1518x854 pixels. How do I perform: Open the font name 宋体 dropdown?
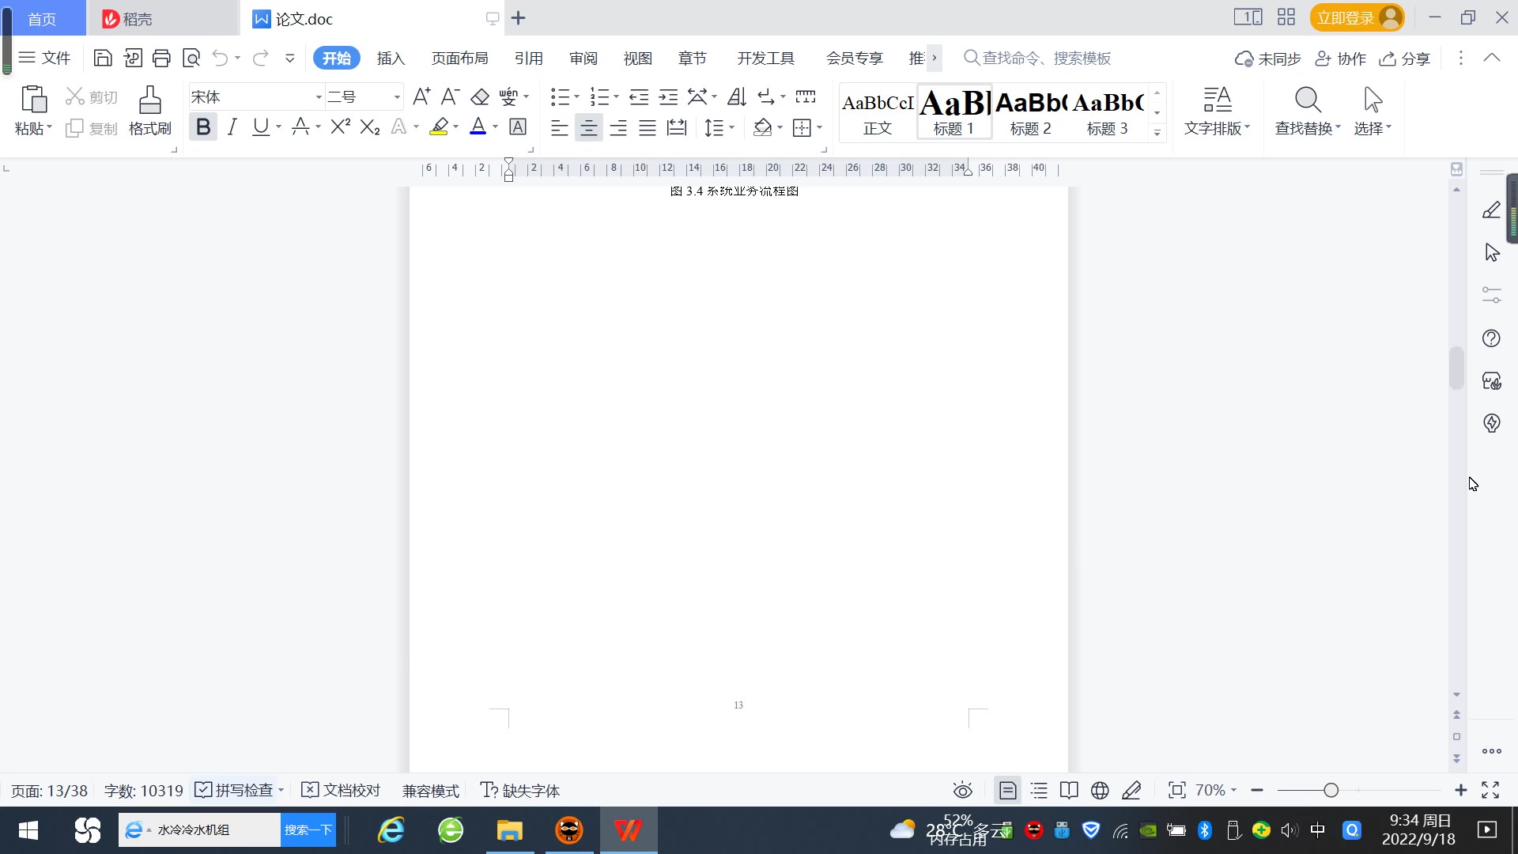pyautogui.click(x=319, y=97)
